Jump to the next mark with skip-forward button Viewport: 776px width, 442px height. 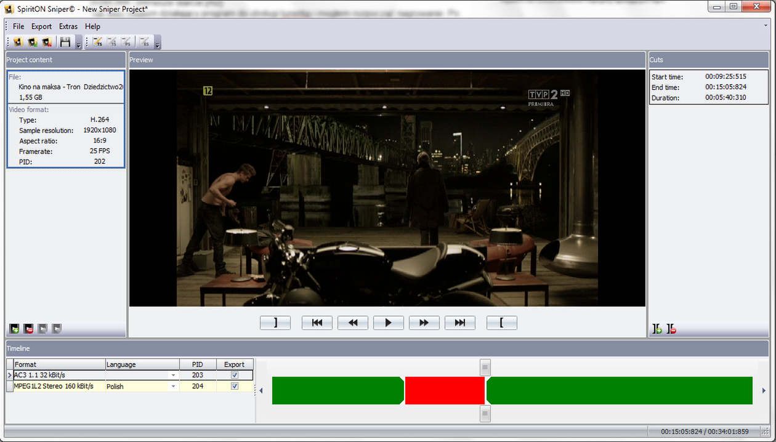(460, 323)
